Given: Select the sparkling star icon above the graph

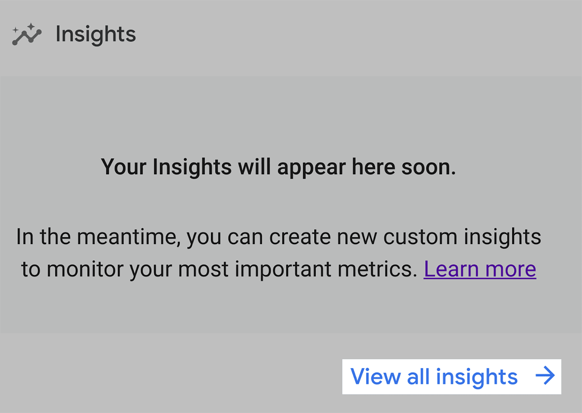Looking at the screenshot, I should [31, 26].
